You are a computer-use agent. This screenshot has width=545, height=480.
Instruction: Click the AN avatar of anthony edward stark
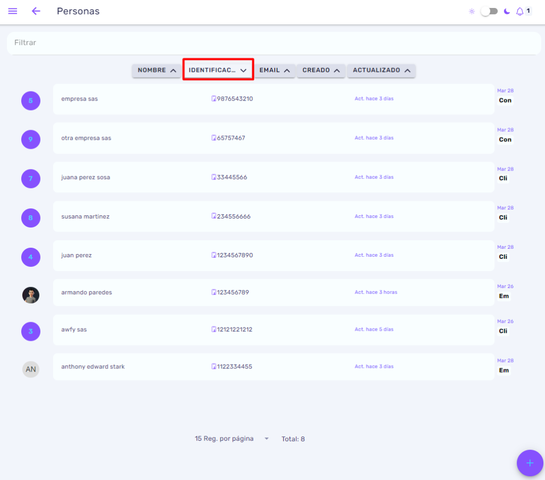(30, 369)
